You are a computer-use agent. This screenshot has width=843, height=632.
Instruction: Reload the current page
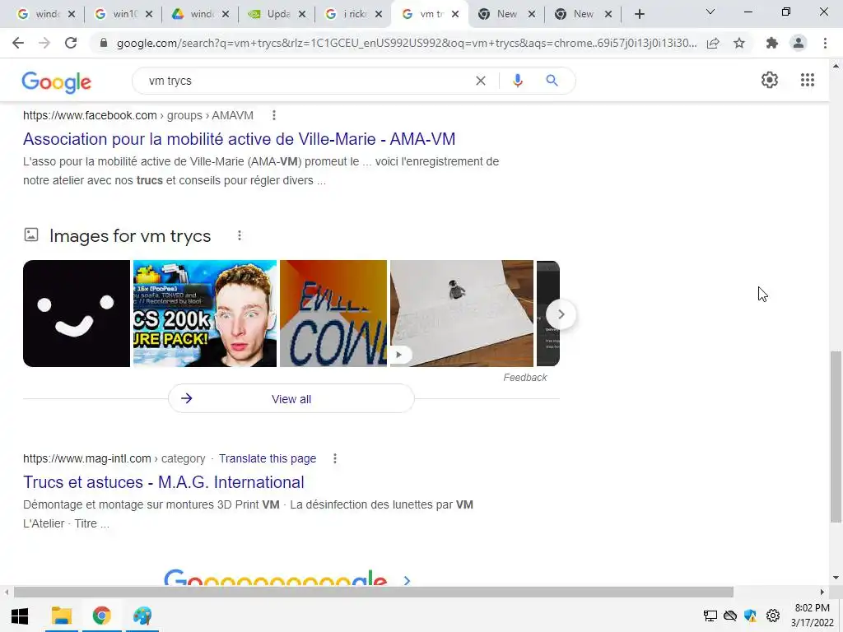point(71,43)
